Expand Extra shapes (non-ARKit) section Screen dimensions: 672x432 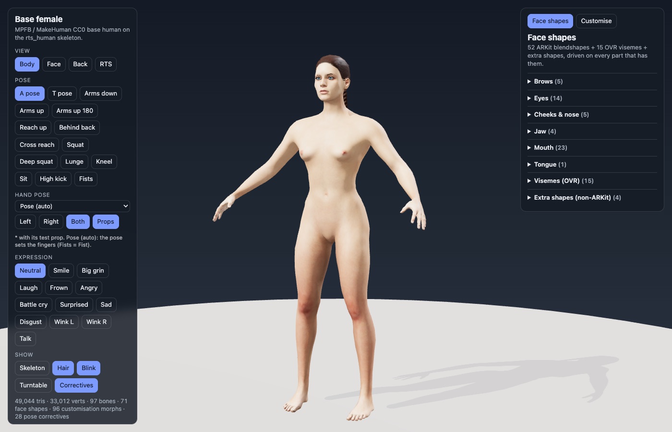pos(592,198)
